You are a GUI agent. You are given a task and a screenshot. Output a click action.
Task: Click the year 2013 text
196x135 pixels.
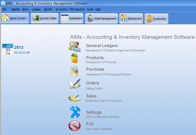pyautogui.click(x=19, y=47)
